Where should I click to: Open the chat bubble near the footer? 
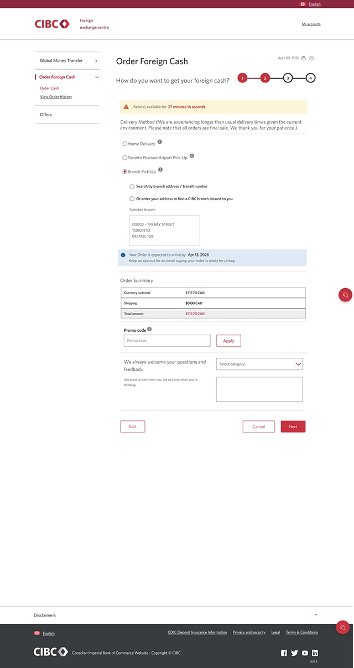(343, 627)
